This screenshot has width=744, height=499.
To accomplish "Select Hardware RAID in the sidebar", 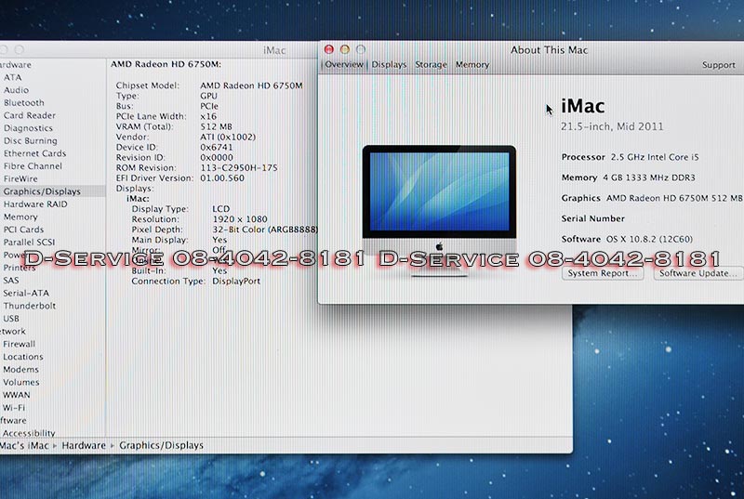I will click(x=35, y=204).
